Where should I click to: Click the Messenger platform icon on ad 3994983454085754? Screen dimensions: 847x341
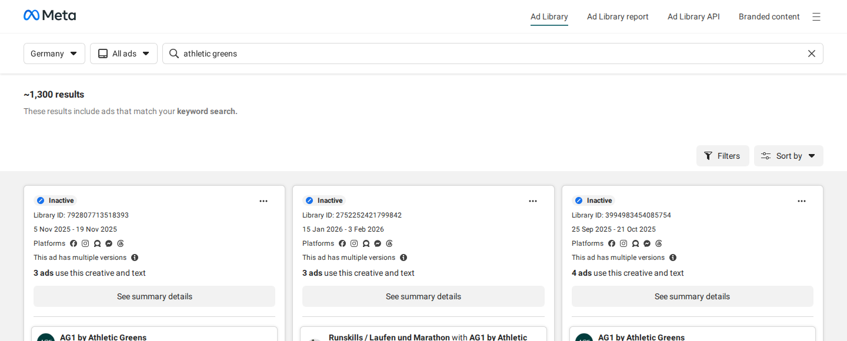647,243
